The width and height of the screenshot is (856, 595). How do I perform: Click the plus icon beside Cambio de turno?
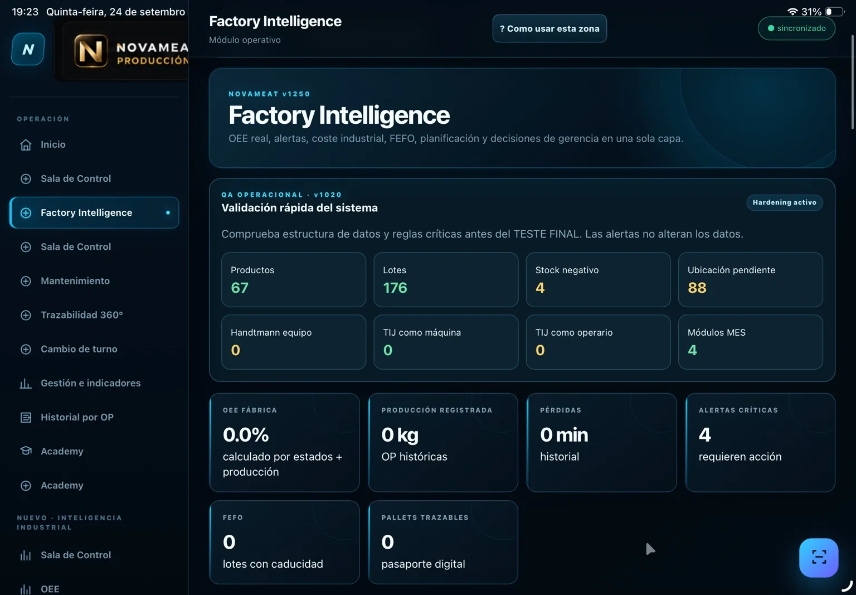pyautogui.click(x=26, y=349)
